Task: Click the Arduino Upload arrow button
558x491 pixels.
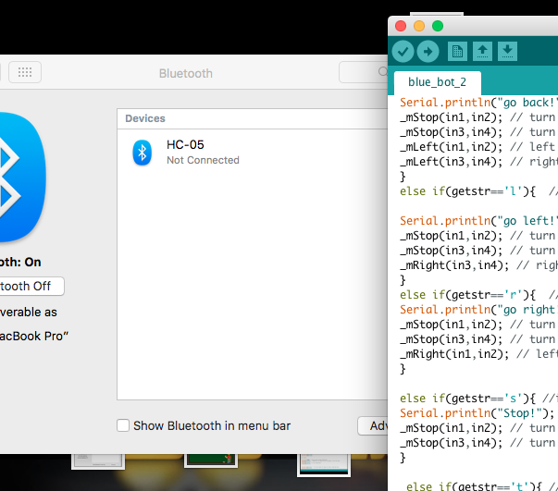Action: click(x=428, y=52)
